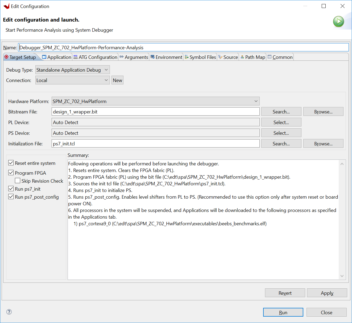The image size is (352, 323).
Task: Uncheck Program FPGA
Action: coord(11,173)
